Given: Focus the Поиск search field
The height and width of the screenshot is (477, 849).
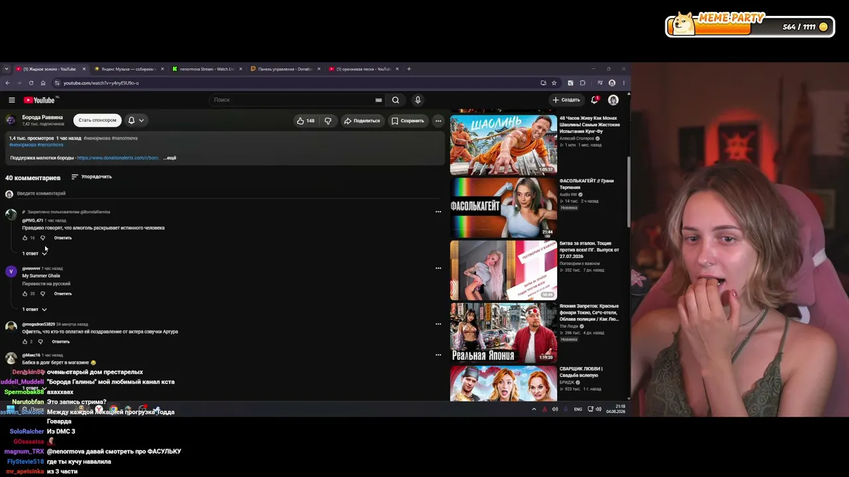Looking at the screenshot, I should [x=292, y=100].
